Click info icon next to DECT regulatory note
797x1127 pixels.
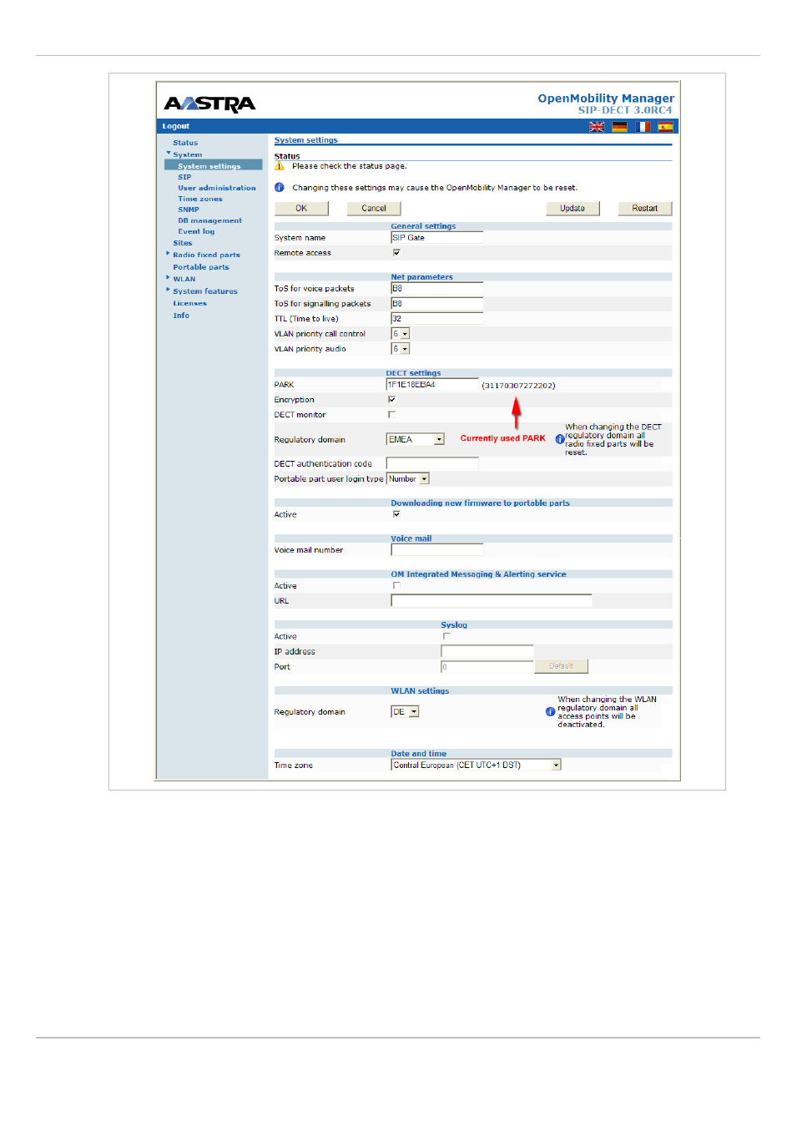coord(560,439)
